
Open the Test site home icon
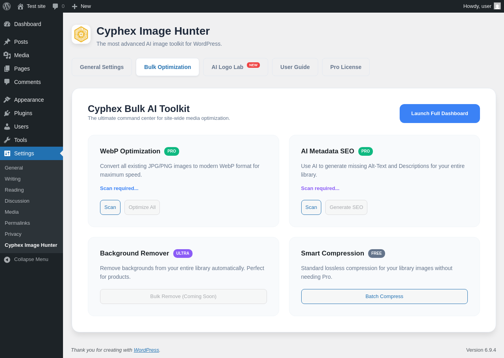coord(20,6)
